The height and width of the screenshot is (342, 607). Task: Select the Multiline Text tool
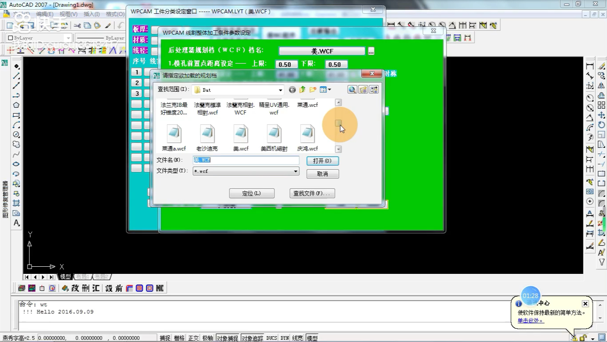(x=16, y=223)
